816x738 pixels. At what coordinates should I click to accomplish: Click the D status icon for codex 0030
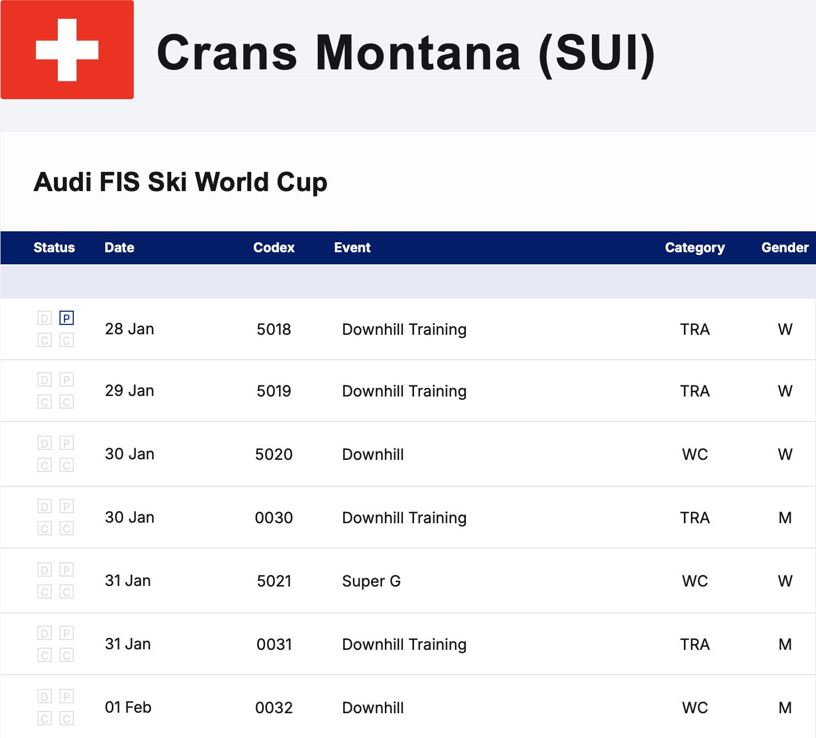tap(45, 507)
